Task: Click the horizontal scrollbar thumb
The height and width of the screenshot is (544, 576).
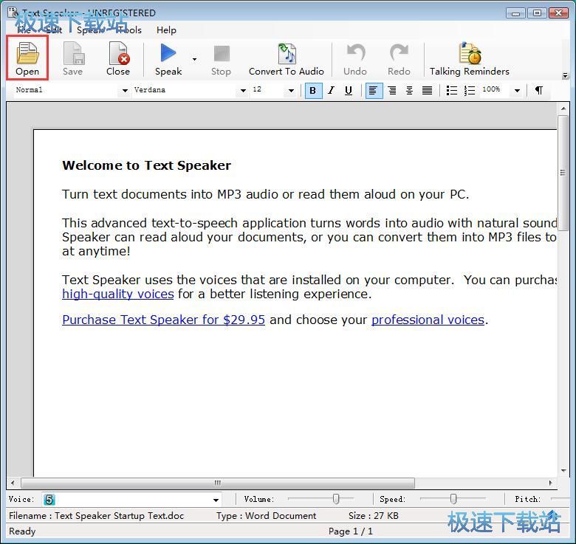Action: (x=217, y=483)
